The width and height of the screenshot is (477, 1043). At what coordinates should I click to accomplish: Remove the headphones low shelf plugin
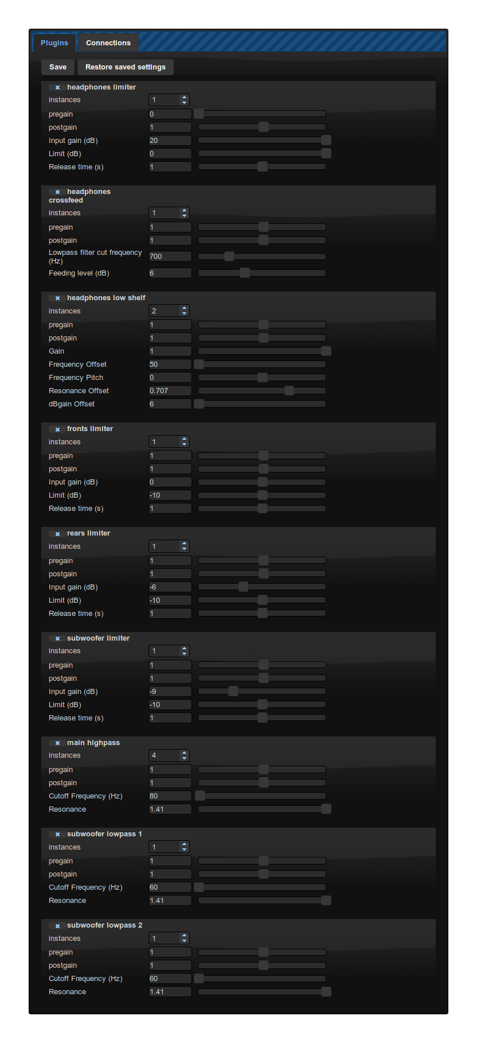click(x=57, y=298)
